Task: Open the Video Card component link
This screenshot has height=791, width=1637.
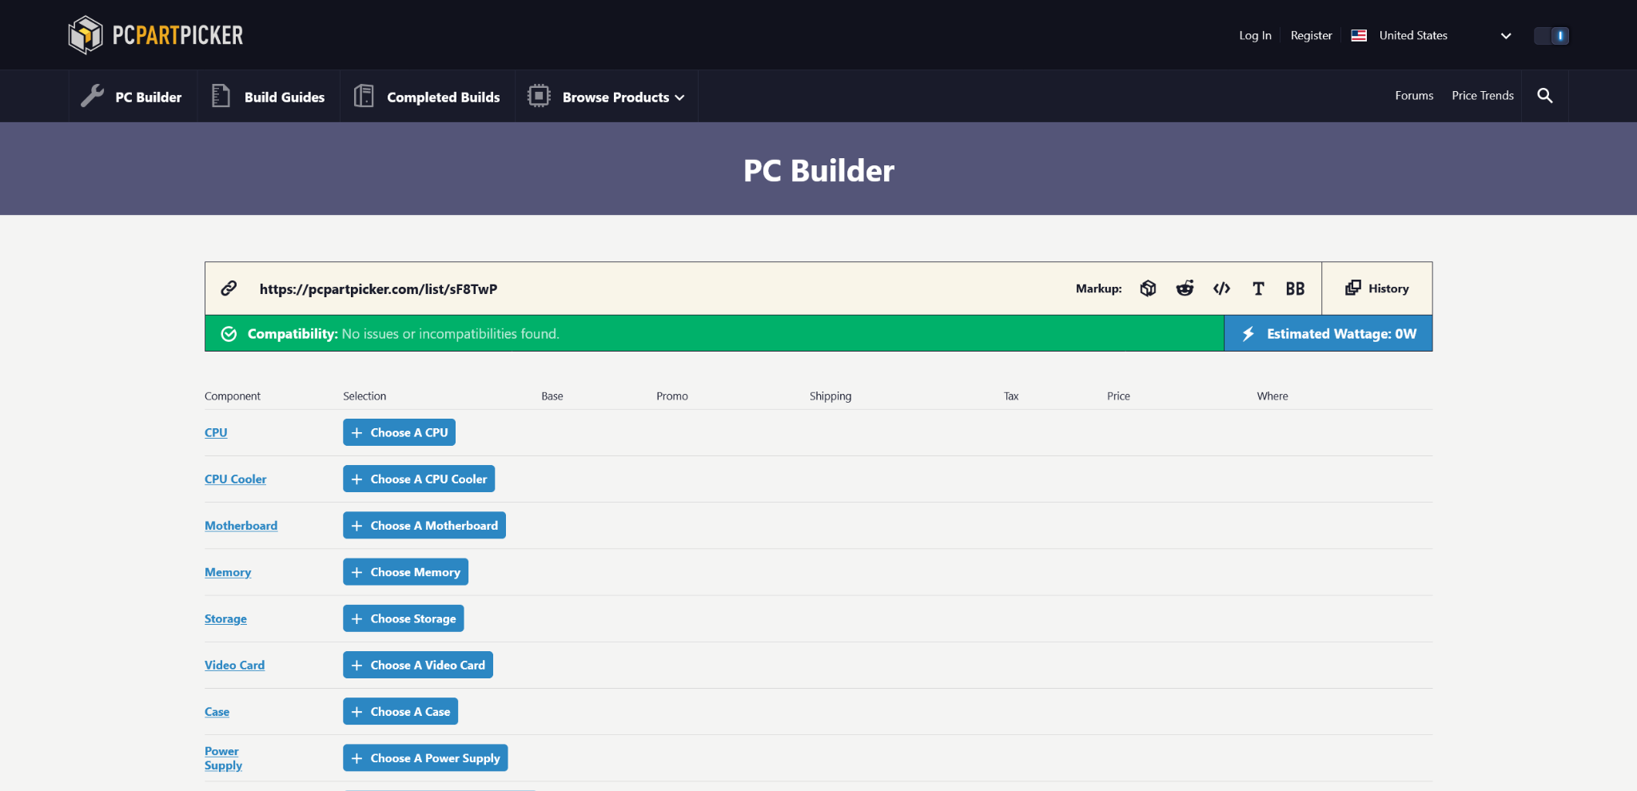Action: point(234,665)
